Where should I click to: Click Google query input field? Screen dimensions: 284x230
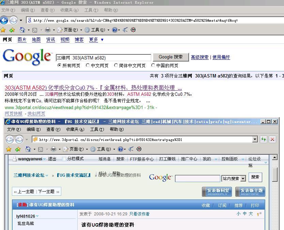(x=104, y=58)
